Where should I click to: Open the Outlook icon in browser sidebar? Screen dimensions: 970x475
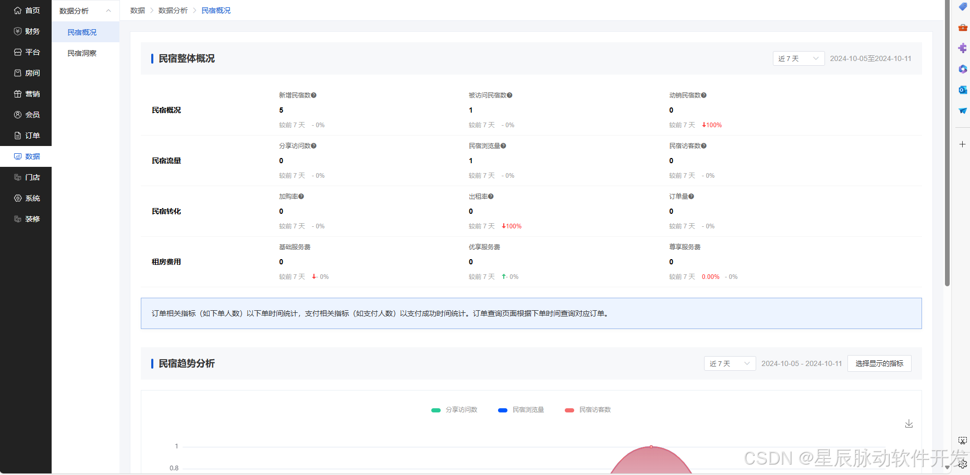(963, 90)
